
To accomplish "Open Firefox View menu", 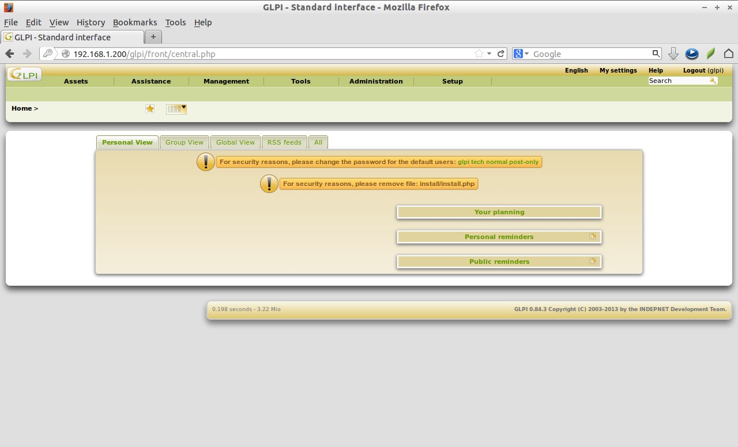I will (59, 22).
